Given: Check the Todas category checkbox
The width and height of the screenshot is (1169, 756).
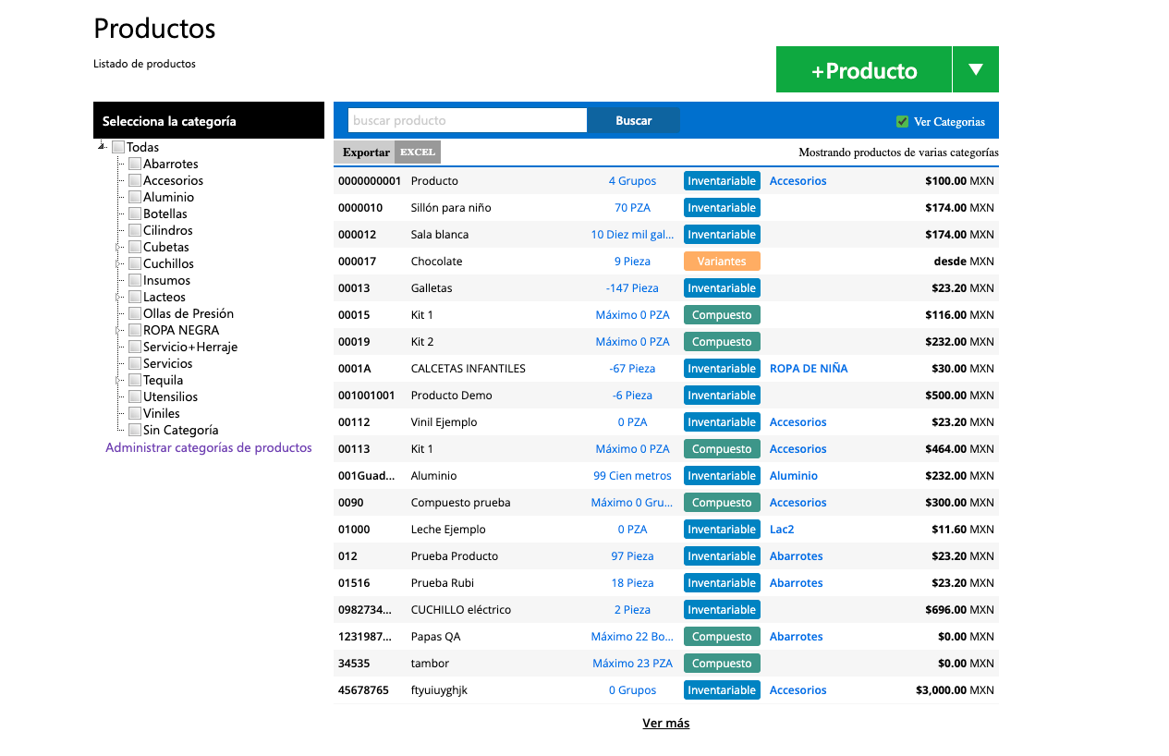Looking at the screenshot, I should click(x=118, y=147).
